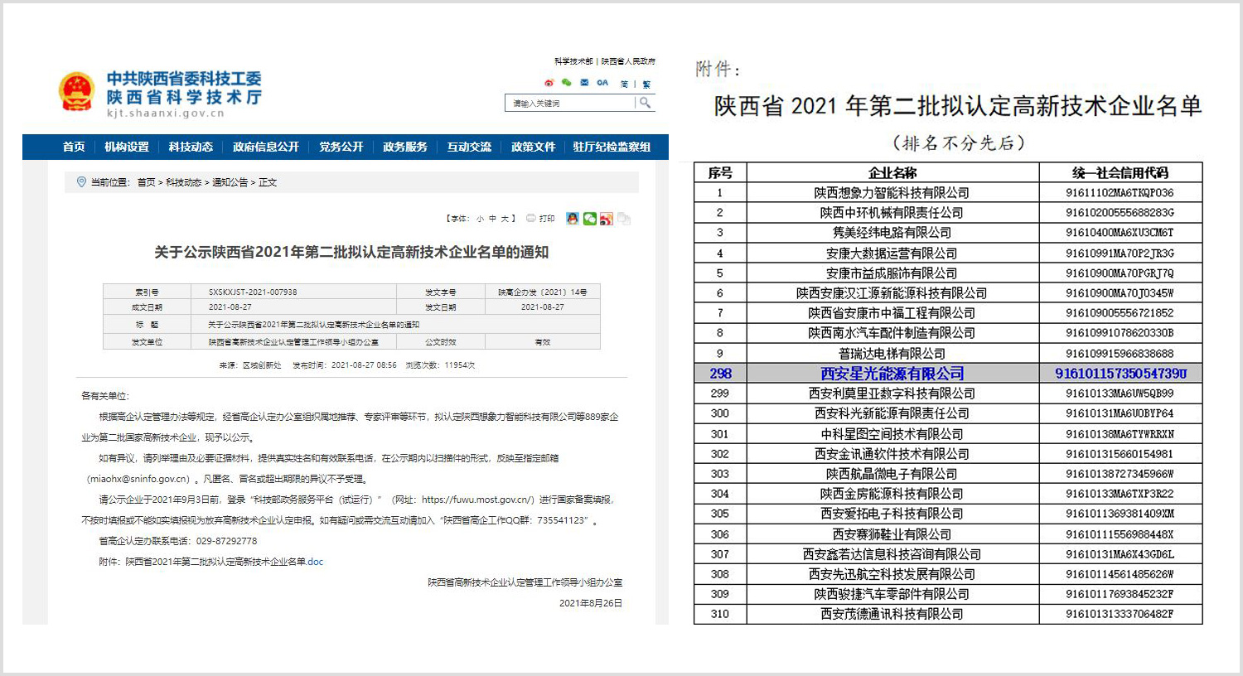Image resolution: width=1243 pixels, height=676 pixels.
Task: Click credit code 91610115735054739U
Action: pos(1120,374)
